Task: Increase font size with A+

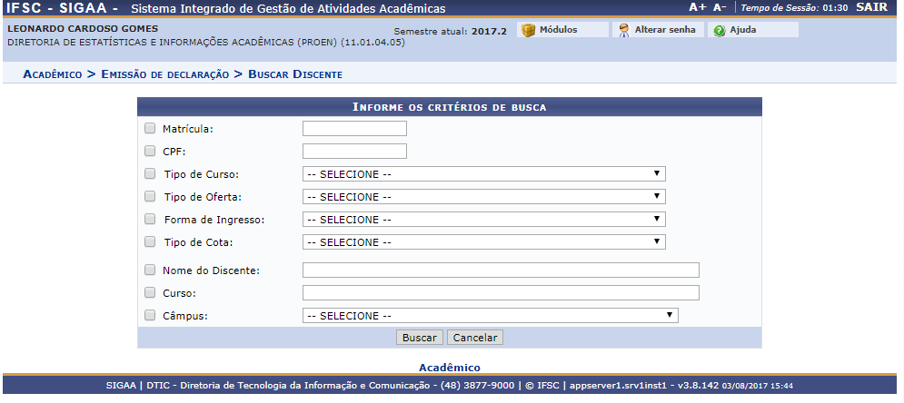Action: click(698, 7)
